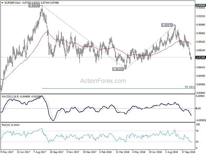This screenshot has height=155, width=206.
Task: Click the MACD 0.00 axis label
Action: pyautogui.click(x=198, y=108)
